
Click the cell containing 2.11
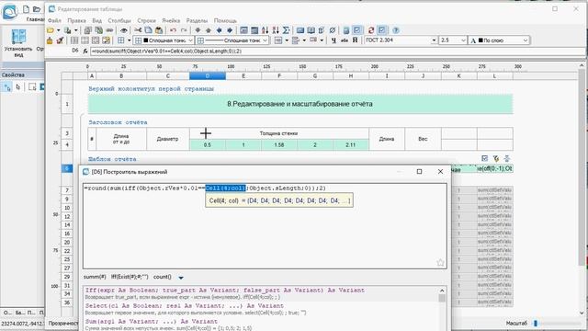click(351, 145)
